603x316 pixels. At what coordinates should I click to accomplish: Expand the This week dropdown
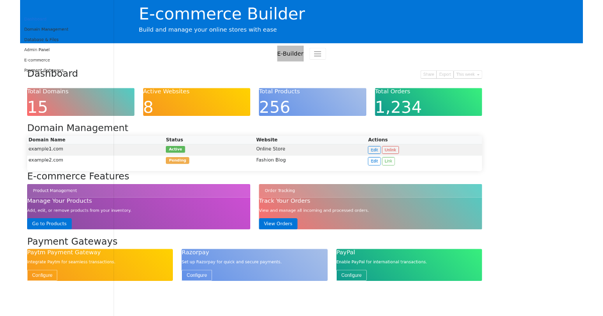(x=467, y=74)
